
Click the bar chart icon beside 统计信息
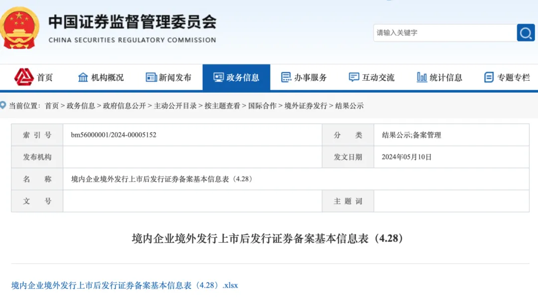pyautogui.click(x=421, y=77)
